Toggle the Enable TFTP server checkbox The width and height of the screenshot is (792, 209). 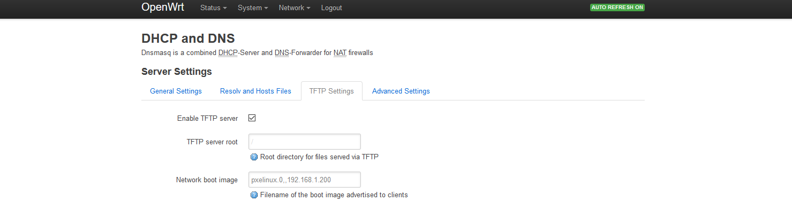pos(252,118)
